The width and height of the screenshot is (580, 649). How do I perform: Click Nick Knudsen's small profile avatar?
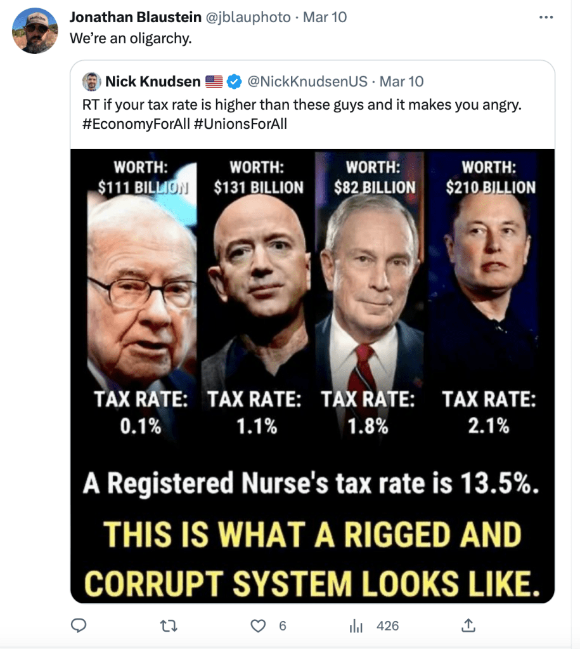[92, 82]
